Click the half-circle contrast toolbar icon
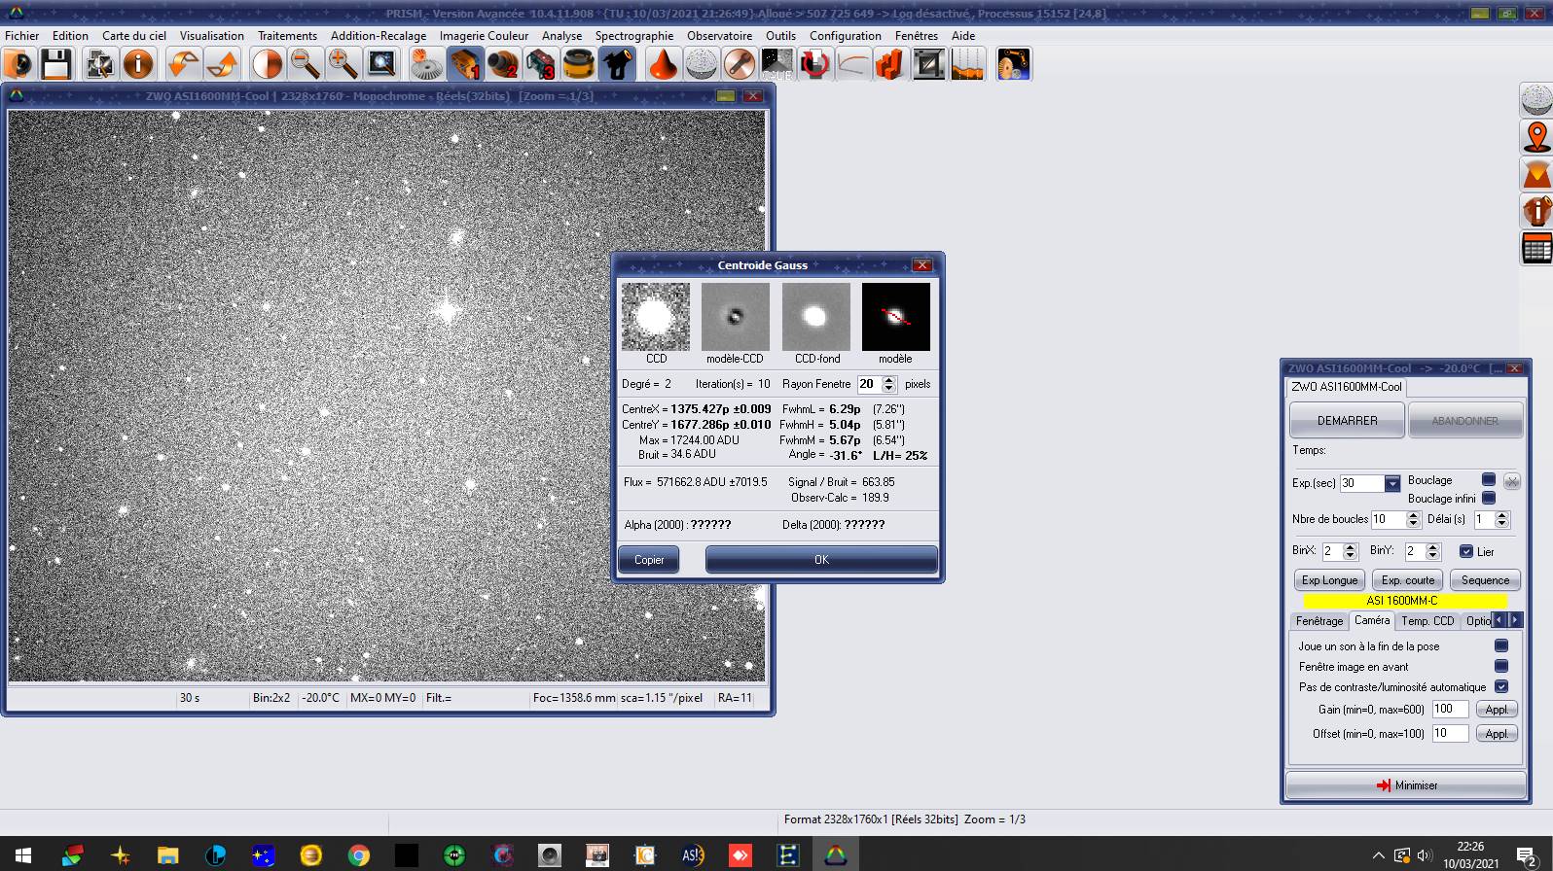Screen dimensions: 1553x871 [x=267, y=65]
